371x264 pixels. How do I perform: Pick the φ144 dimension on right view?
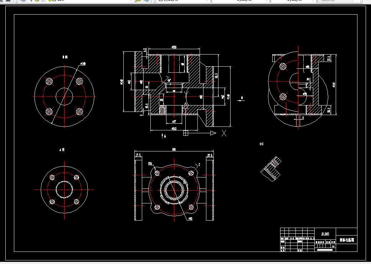coord(334,84)
